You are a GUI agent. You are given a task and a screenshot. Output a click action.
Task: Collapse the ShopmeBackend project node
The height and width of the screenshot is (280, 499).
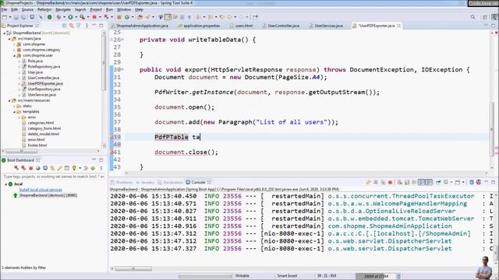[x=4, y=33]
